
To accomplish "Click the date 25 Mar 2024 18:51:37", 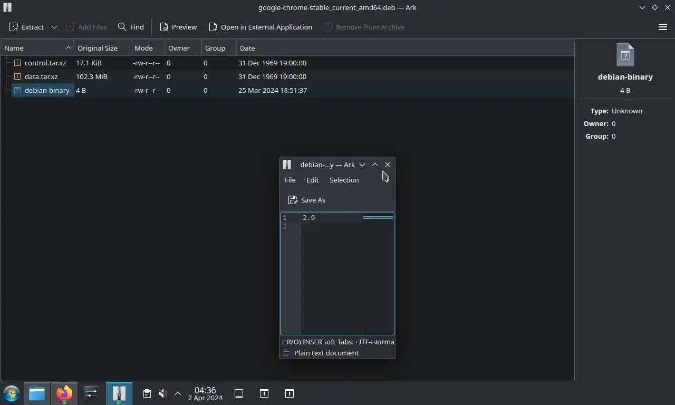I will (273, 90).
